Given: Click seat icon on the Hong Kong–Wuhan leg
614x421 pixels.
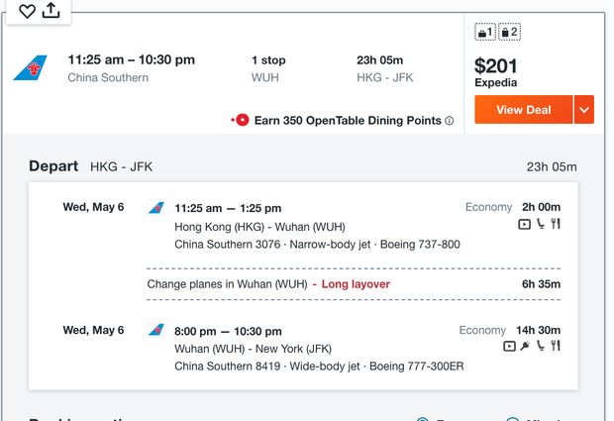Looking at the screenshot, I should click(541, 224).
